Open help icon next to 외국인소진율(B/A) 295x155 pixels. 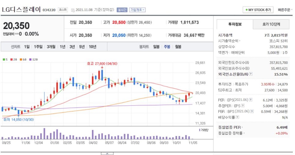coord(251,74)
